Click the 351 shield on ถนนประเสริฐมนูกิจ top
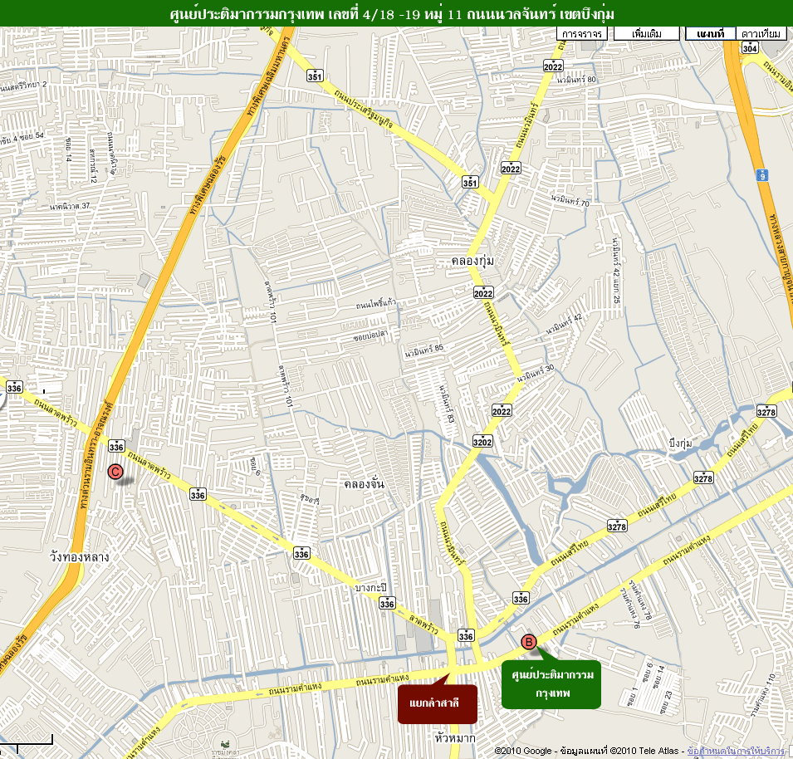793x759 pixels. (x=315, y=76)
